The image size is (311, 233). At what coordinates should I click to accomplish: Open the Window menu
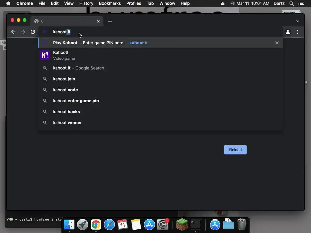[x=167, y=3]
